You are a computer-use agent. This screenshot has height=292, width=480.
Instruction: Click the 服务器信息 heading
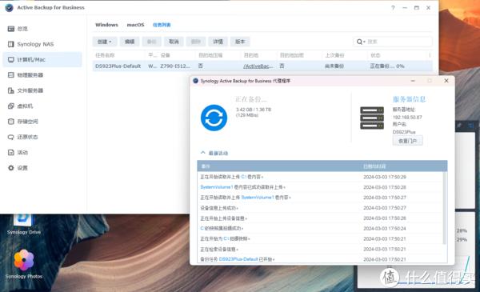click(409, 99)
